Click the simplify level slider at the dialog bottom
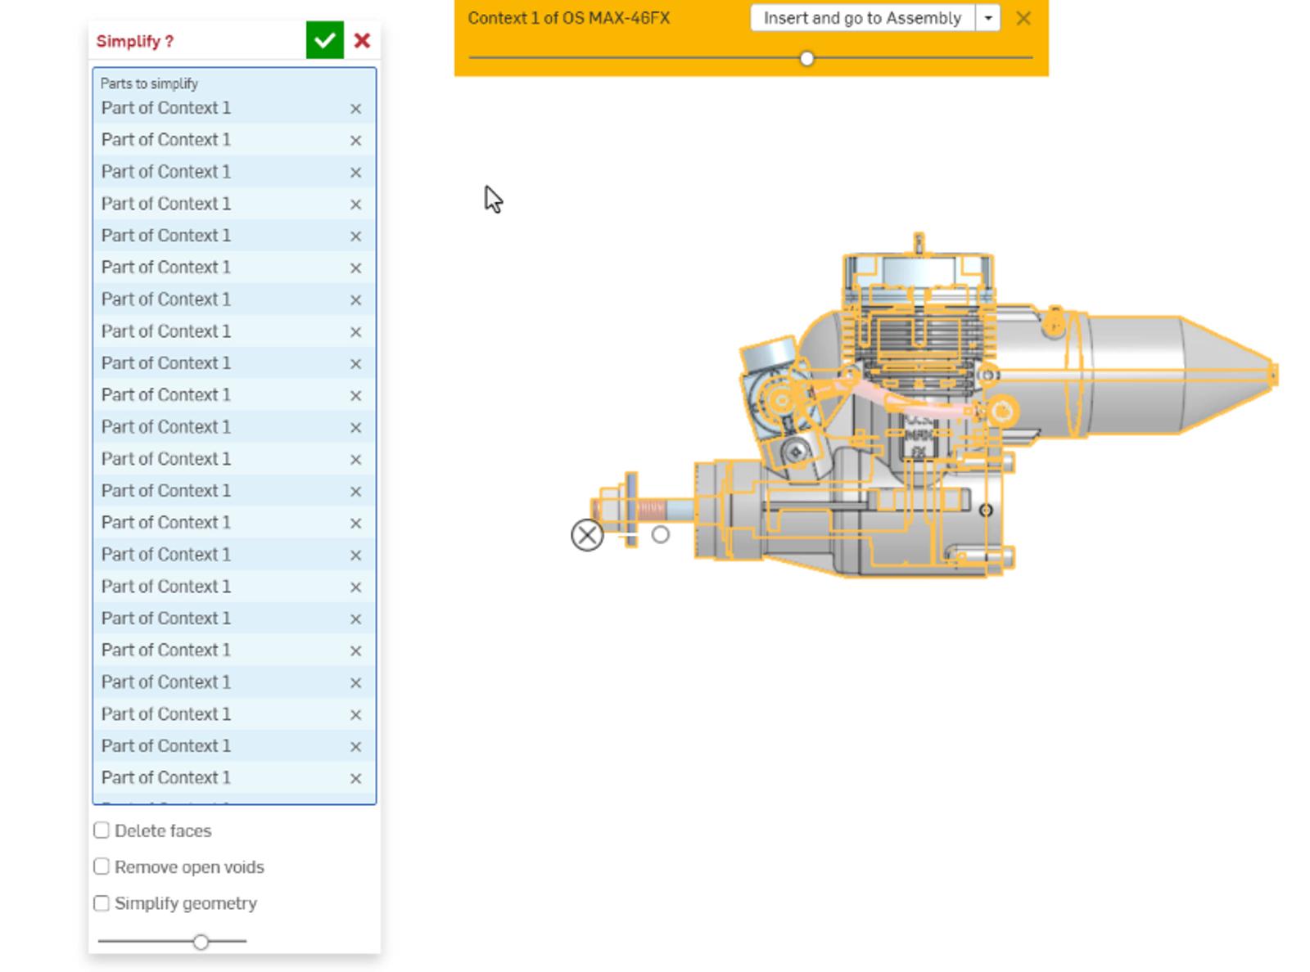Screen dimensions: 1310x972 pyautogui.click(x=201, y=942)
